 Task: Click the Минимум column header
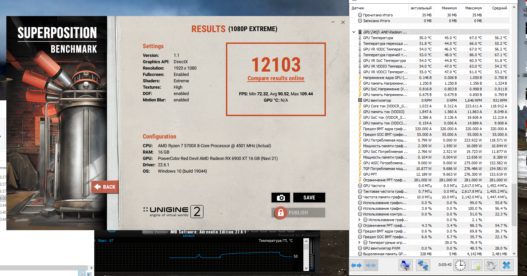tap(446, 8)
